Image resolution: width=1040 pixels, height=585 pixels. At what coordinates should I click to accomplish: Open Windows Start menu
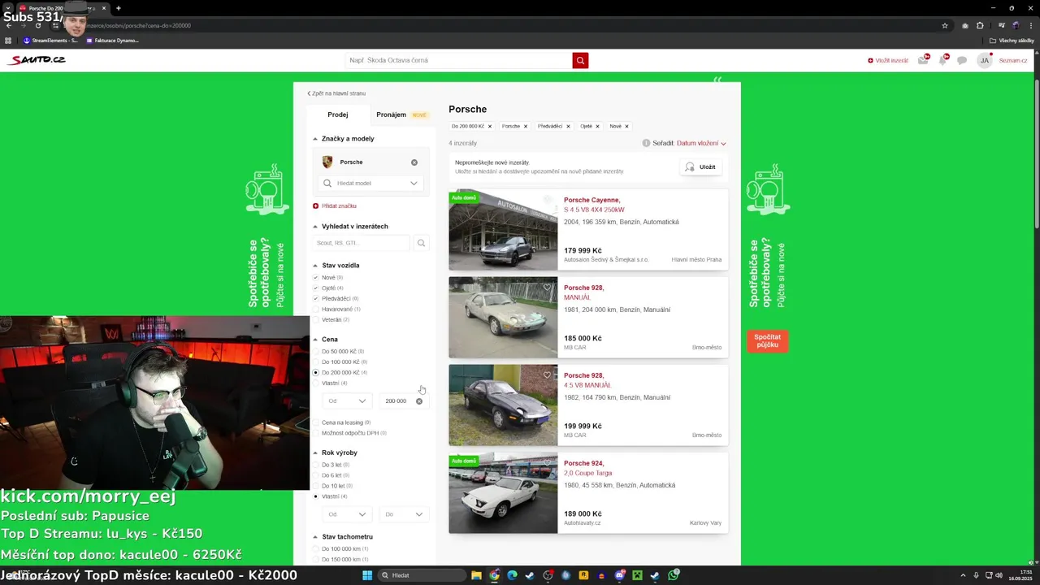(367, 575)
